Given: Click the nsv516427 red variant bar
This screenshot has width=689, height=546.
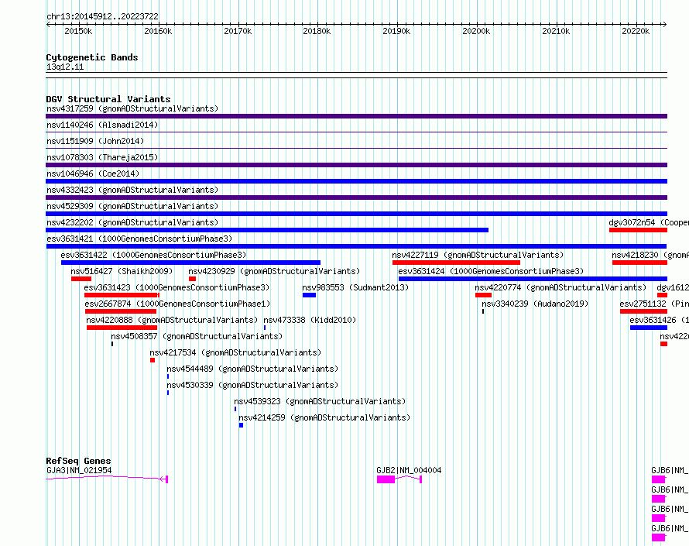Looking at the screenshot, I should (x=81, y=279).
